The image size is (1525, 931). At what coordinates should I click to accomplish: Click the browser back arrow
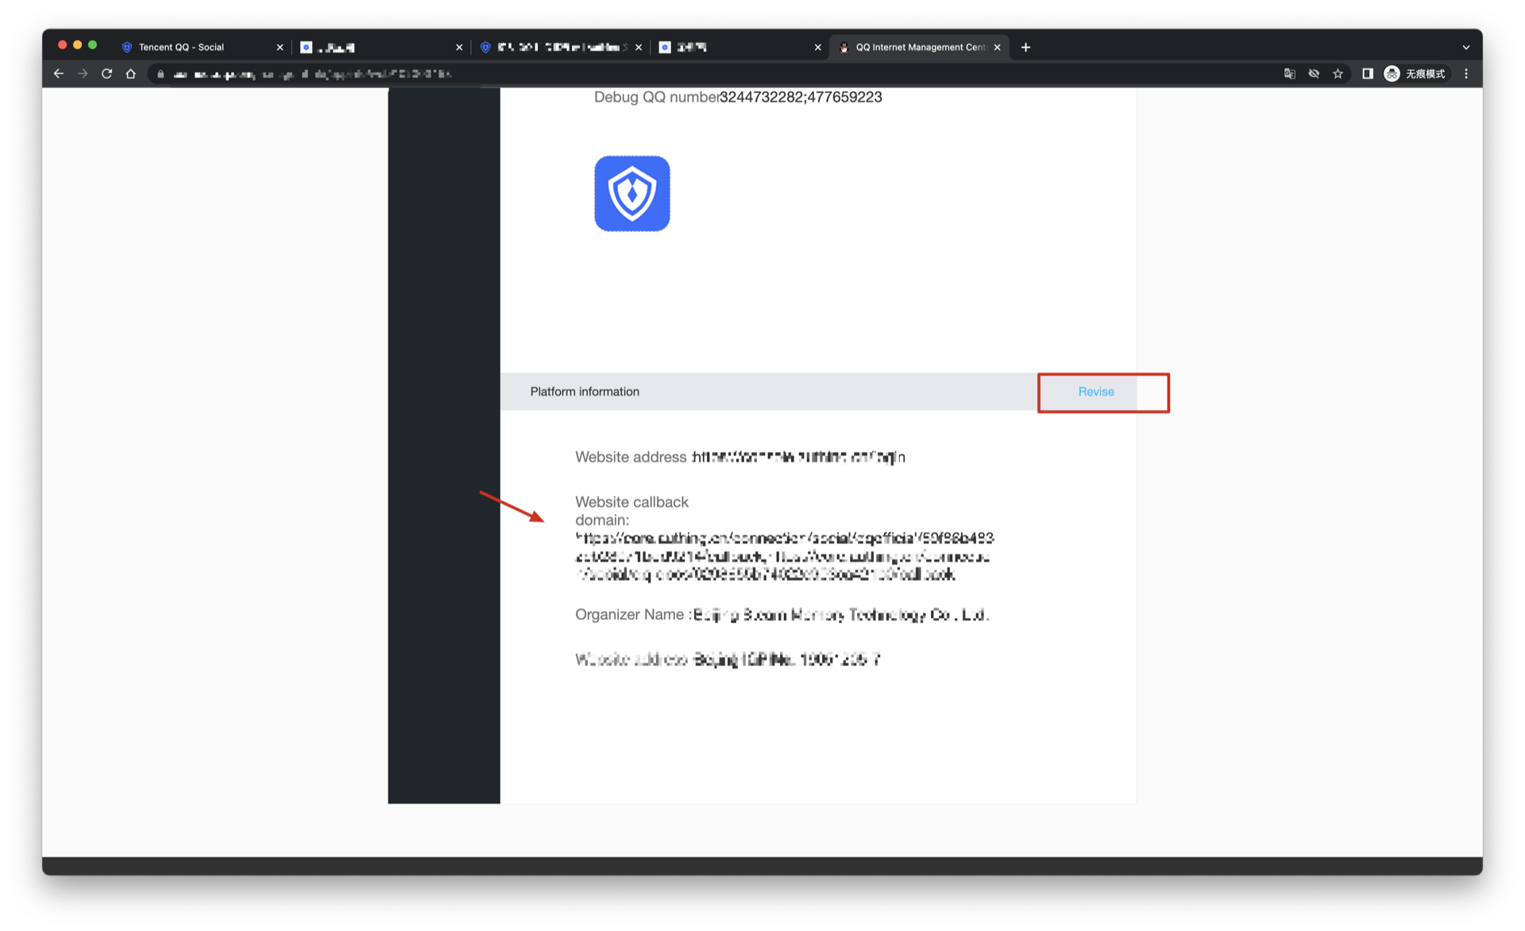(x=59, y=74)
